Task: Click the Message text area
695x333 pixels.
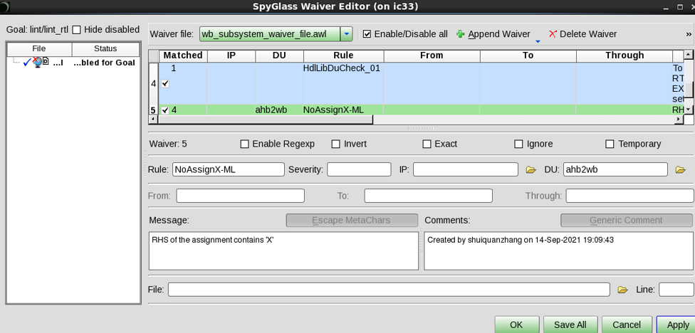Action: tap(283, 250)
